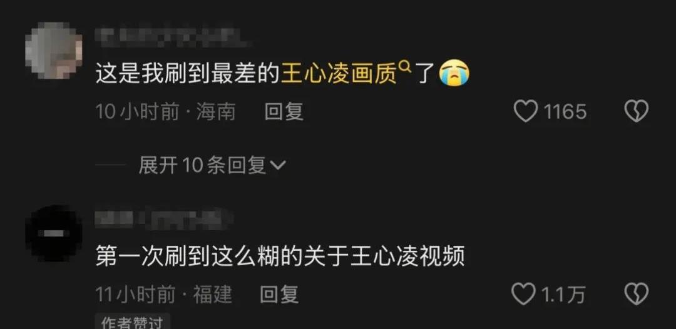Open the second commenter's dark avatar
The height and width of the screenshot is (329, 676).
54,233
